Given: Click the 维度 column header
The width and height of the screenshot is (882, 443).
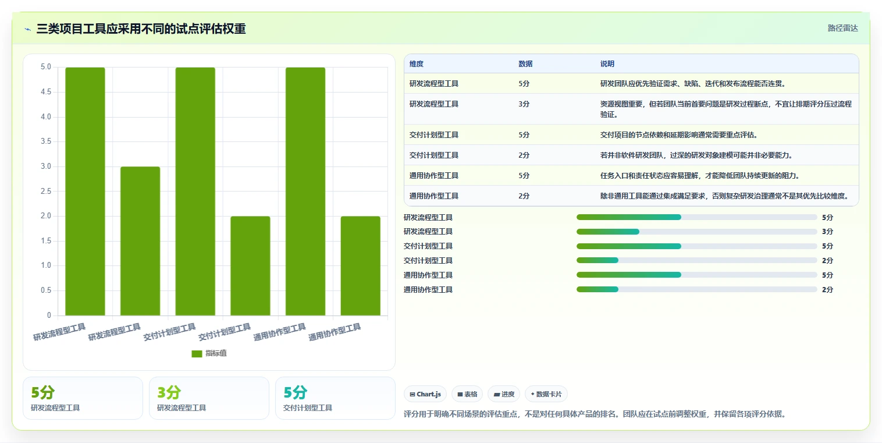Looking at the screenshot, I should click(x=417, y=64).
